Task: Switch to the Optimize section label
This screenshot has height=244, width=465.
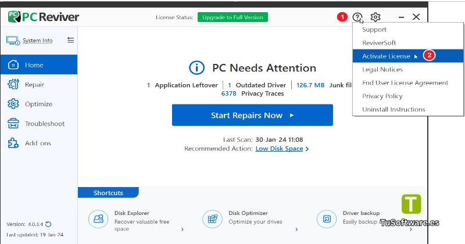Action: (38, 104)
